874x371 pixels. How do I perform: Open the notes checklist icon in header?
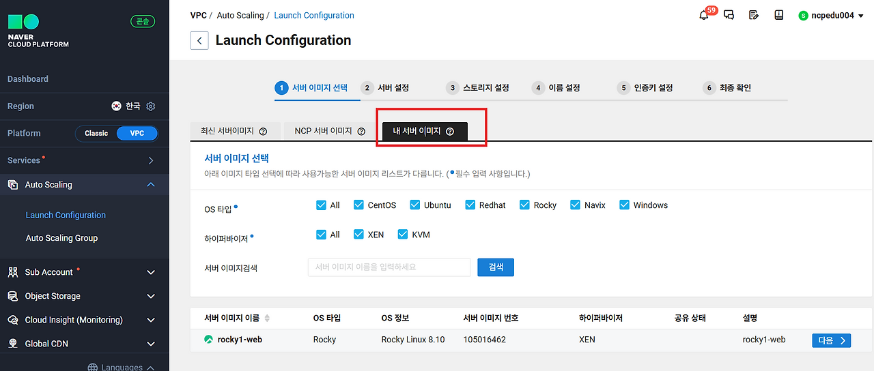(754, 15)
